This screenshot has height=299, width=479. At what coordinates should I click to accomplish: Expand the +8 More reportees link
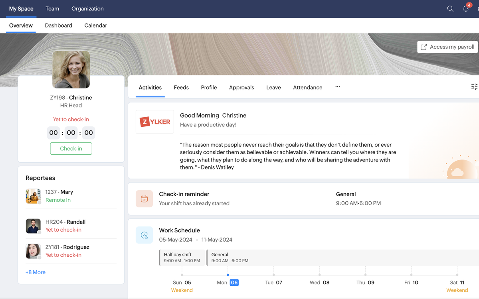(x=36, y=272)
